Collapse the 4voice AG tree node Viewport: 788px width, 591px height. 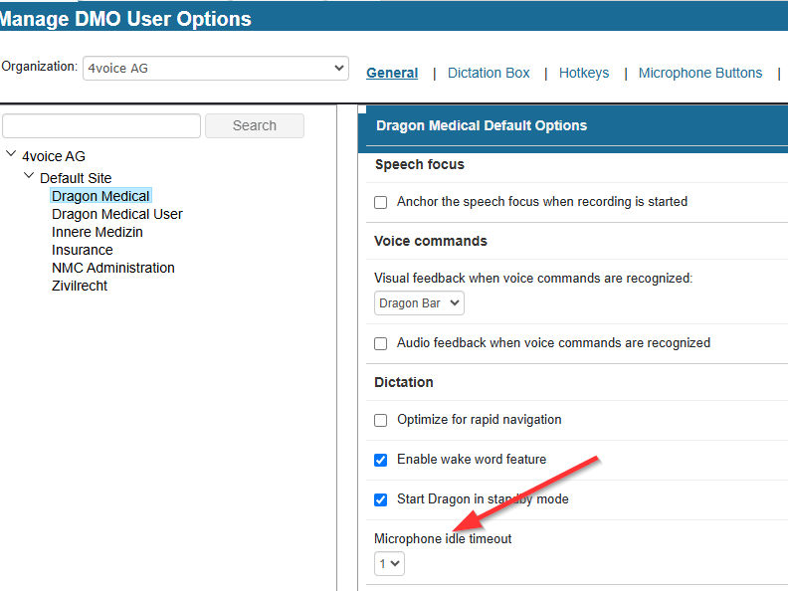[11, 155]
